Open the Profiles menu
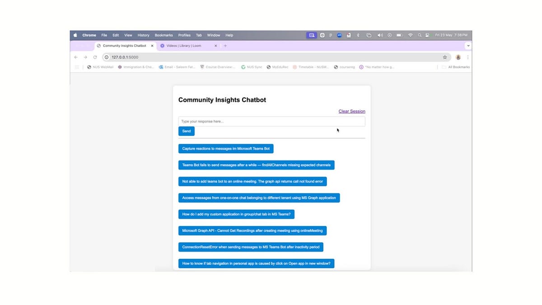Image resolution: width=542 pixels, height=305 pixels. coord(184,35)
